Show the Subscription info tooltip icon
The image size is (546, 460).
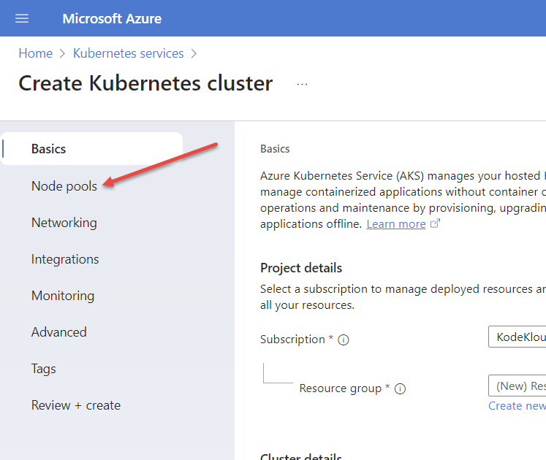click(x=344, y=340)
